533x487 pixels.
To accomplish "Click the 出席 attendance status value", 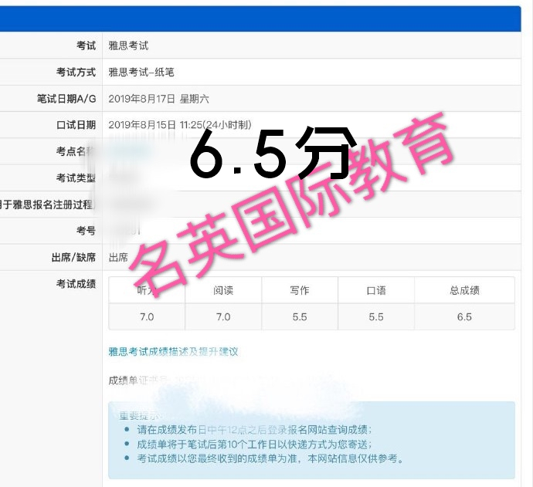I will click(118, 258).
